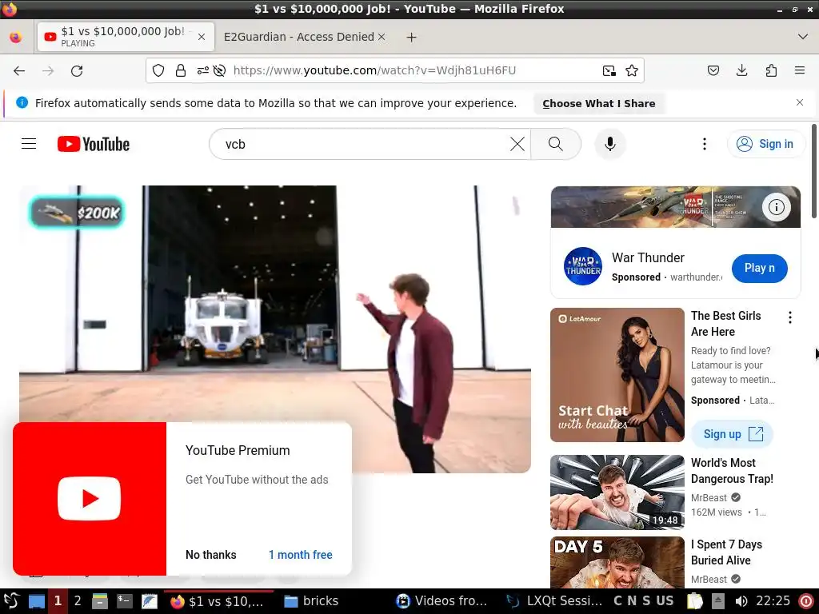Switch to desktop 2 in taskbar pager
The width and height of the screenshot is (819, 614).
(78, 601)
